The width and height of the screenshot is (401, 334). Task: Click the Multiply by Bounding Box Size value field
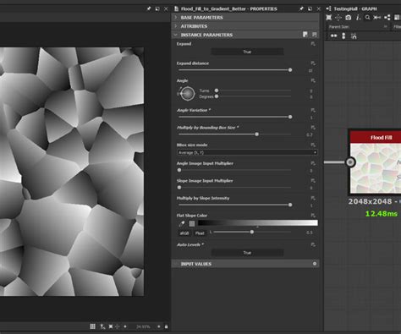[x=310, y=134]
